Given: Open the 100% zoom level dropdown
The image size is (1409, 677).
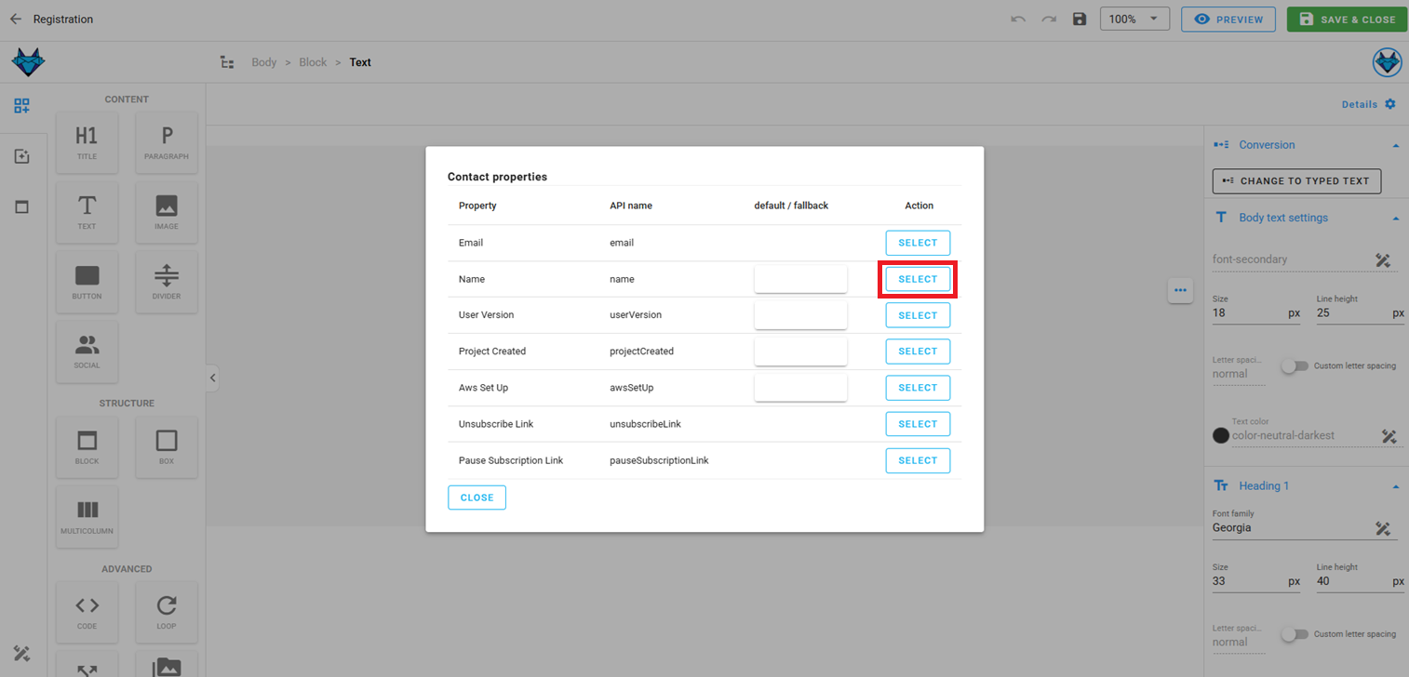Looking at the screenshot, I should 1134,19.
